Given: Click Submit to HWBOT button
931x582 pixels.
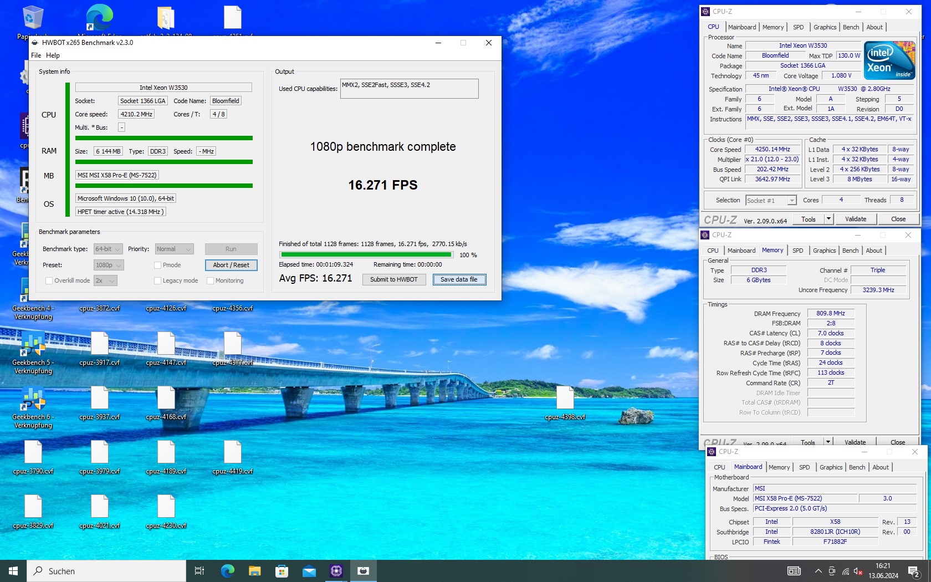Looking at the screenshot, I should point(394,279).
